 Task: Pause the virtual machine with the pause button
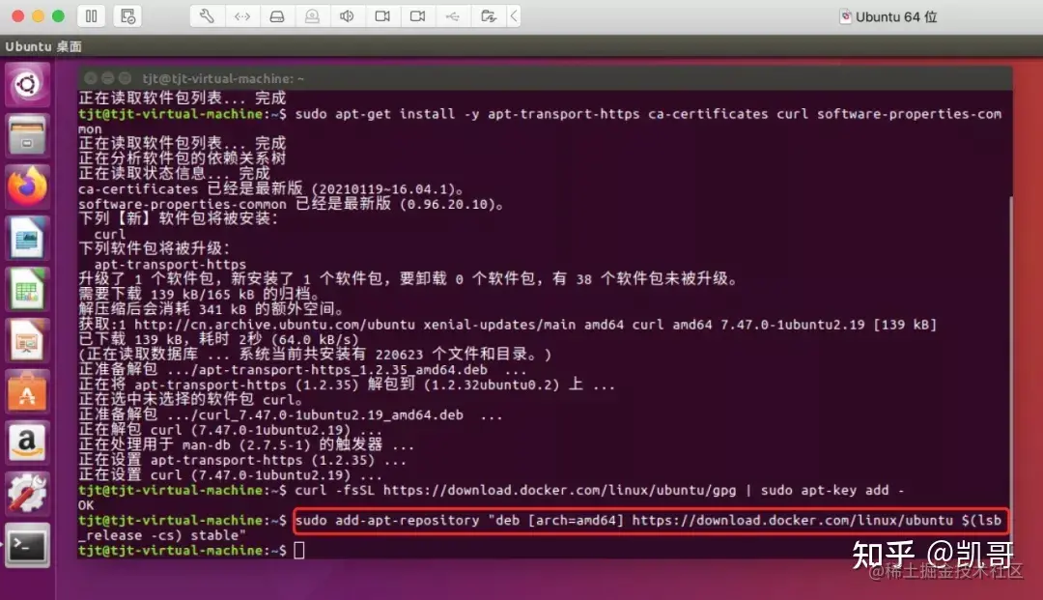(x=91, y=16)
